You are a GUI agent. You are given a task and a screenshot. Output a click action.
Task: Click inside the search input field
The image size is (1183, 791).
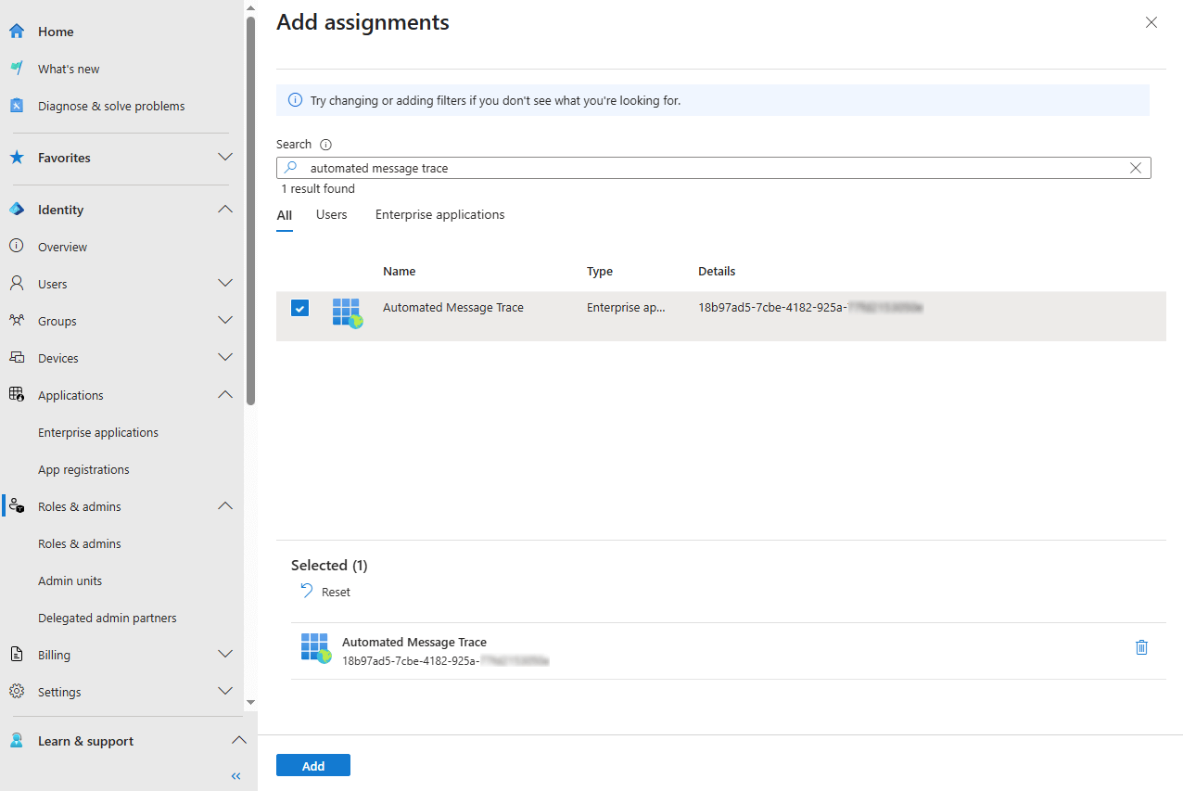coord(714,168)
